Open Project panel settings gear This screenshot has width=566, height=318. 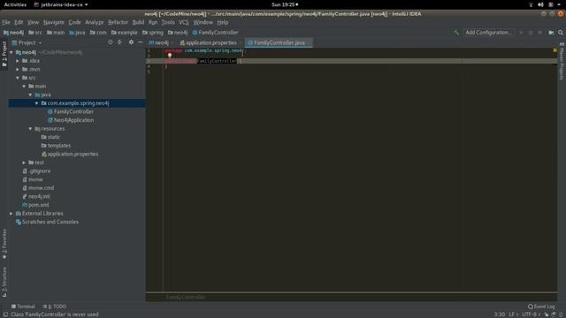click(x=131, y=42)
